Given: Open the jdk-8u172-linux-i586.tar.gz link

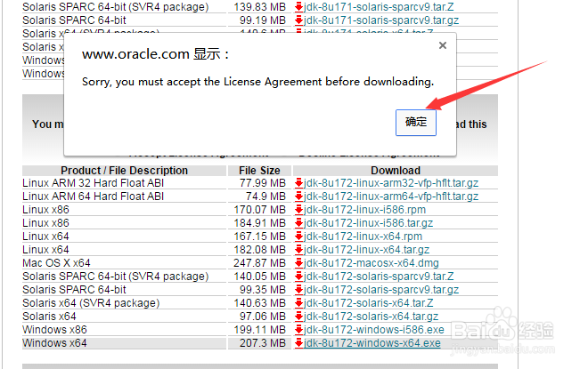Looking at the screenshot, I should tap(368, 223).
